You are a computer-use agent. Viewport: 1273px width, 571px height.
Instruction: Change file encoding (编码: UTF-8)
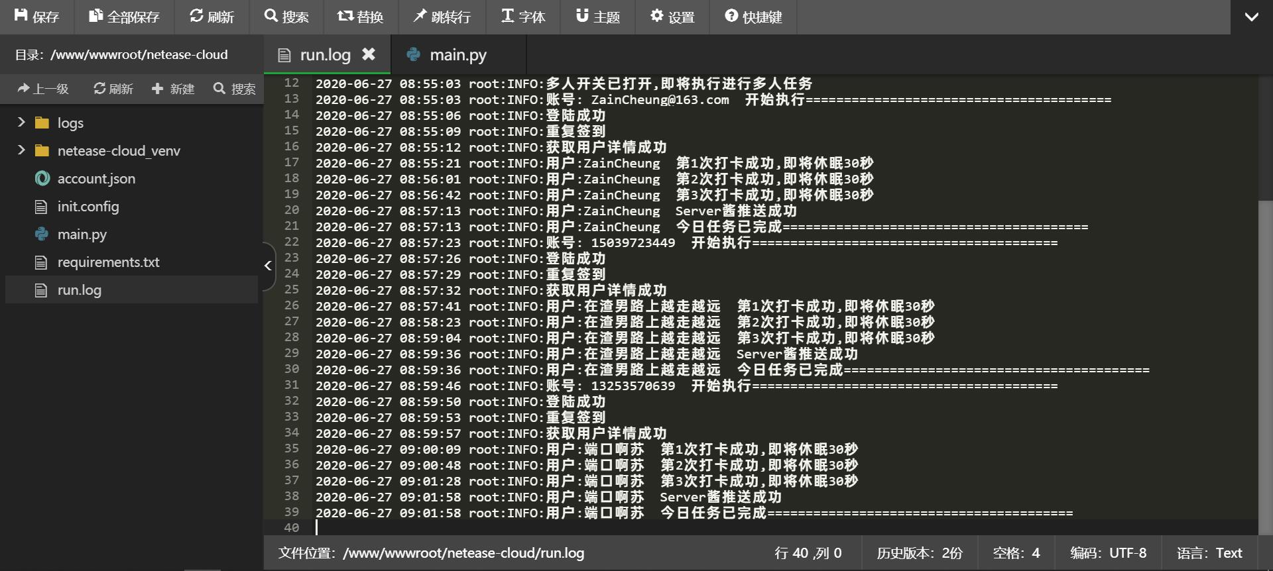1109,553
